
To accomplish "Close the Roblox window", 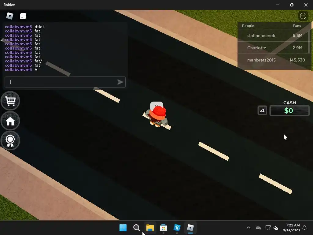I will click(x=306, y=5).
